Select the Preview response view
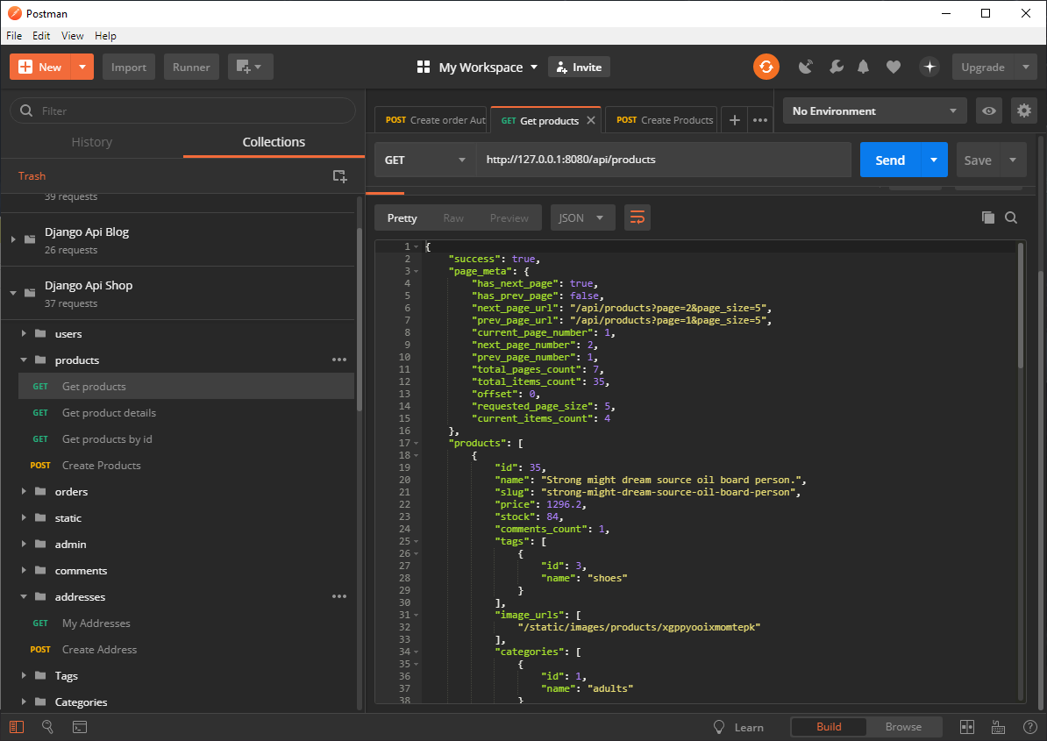The image size is (1047, 741). pos(509,217)
